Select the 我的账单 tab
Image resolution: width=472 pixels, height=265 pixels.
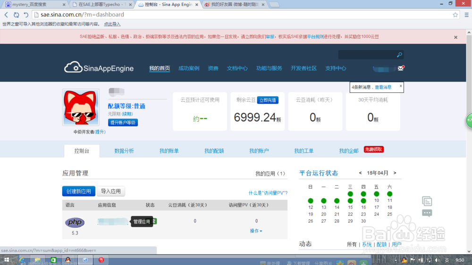pos(169,151)
